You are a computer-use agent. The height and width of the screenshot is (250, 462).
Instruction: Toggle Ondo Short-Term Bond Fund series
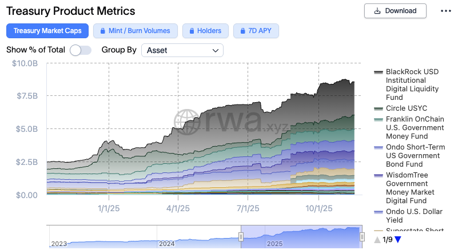415,156
